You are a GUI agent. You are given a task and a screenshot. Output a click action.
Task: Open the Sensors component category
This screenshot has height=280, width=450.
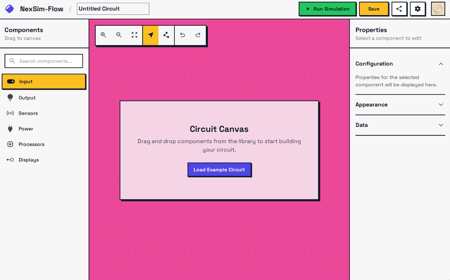tap(28, 113)
